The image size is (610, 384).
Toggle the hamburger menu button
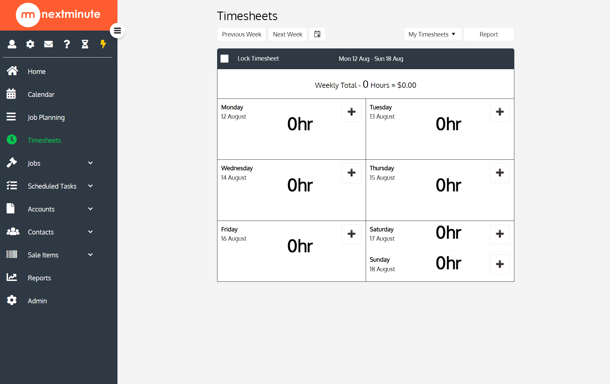117,30
